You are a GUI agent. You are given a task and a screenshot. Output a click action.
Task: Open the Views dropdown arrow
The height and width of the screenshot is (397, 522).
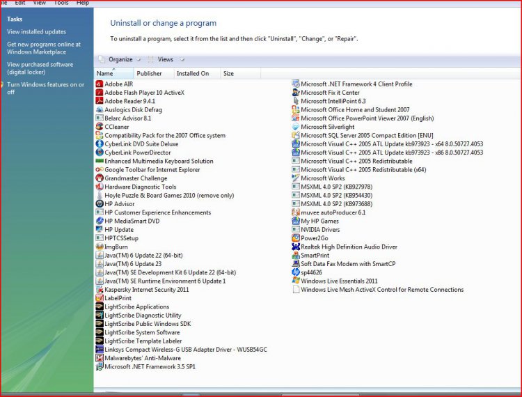[182, 60]
